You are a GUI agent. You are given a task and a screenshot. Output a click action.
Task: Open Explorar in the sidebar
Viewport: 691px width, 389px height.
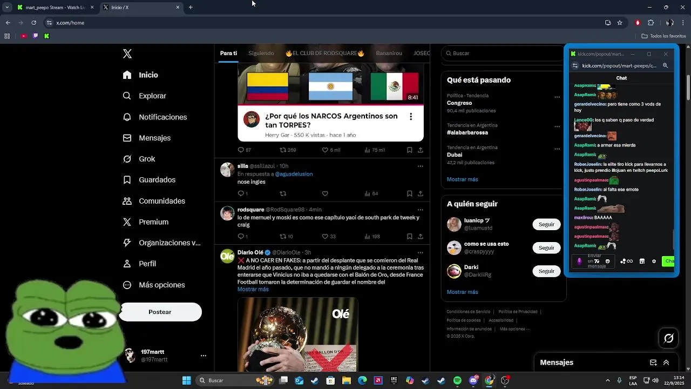click(x=145, y=96)
